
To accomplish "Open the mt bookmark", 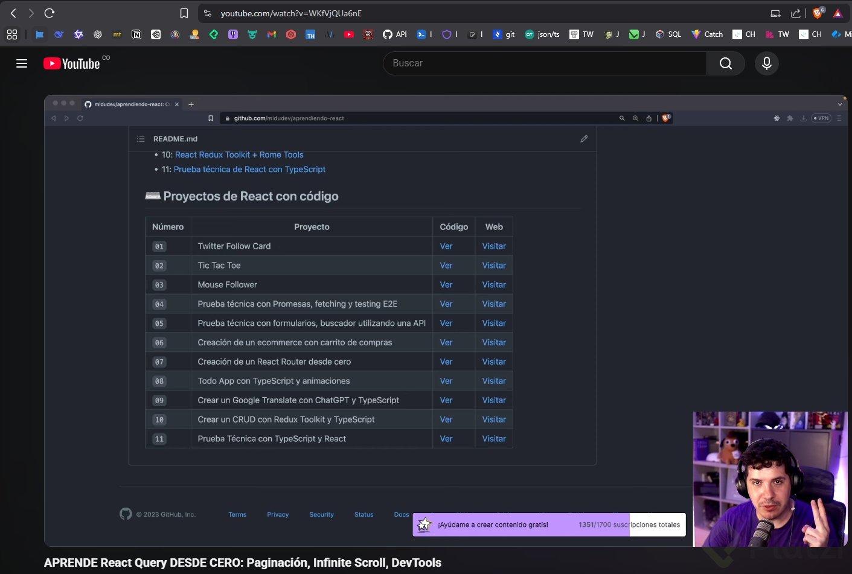I will [117, 34].
